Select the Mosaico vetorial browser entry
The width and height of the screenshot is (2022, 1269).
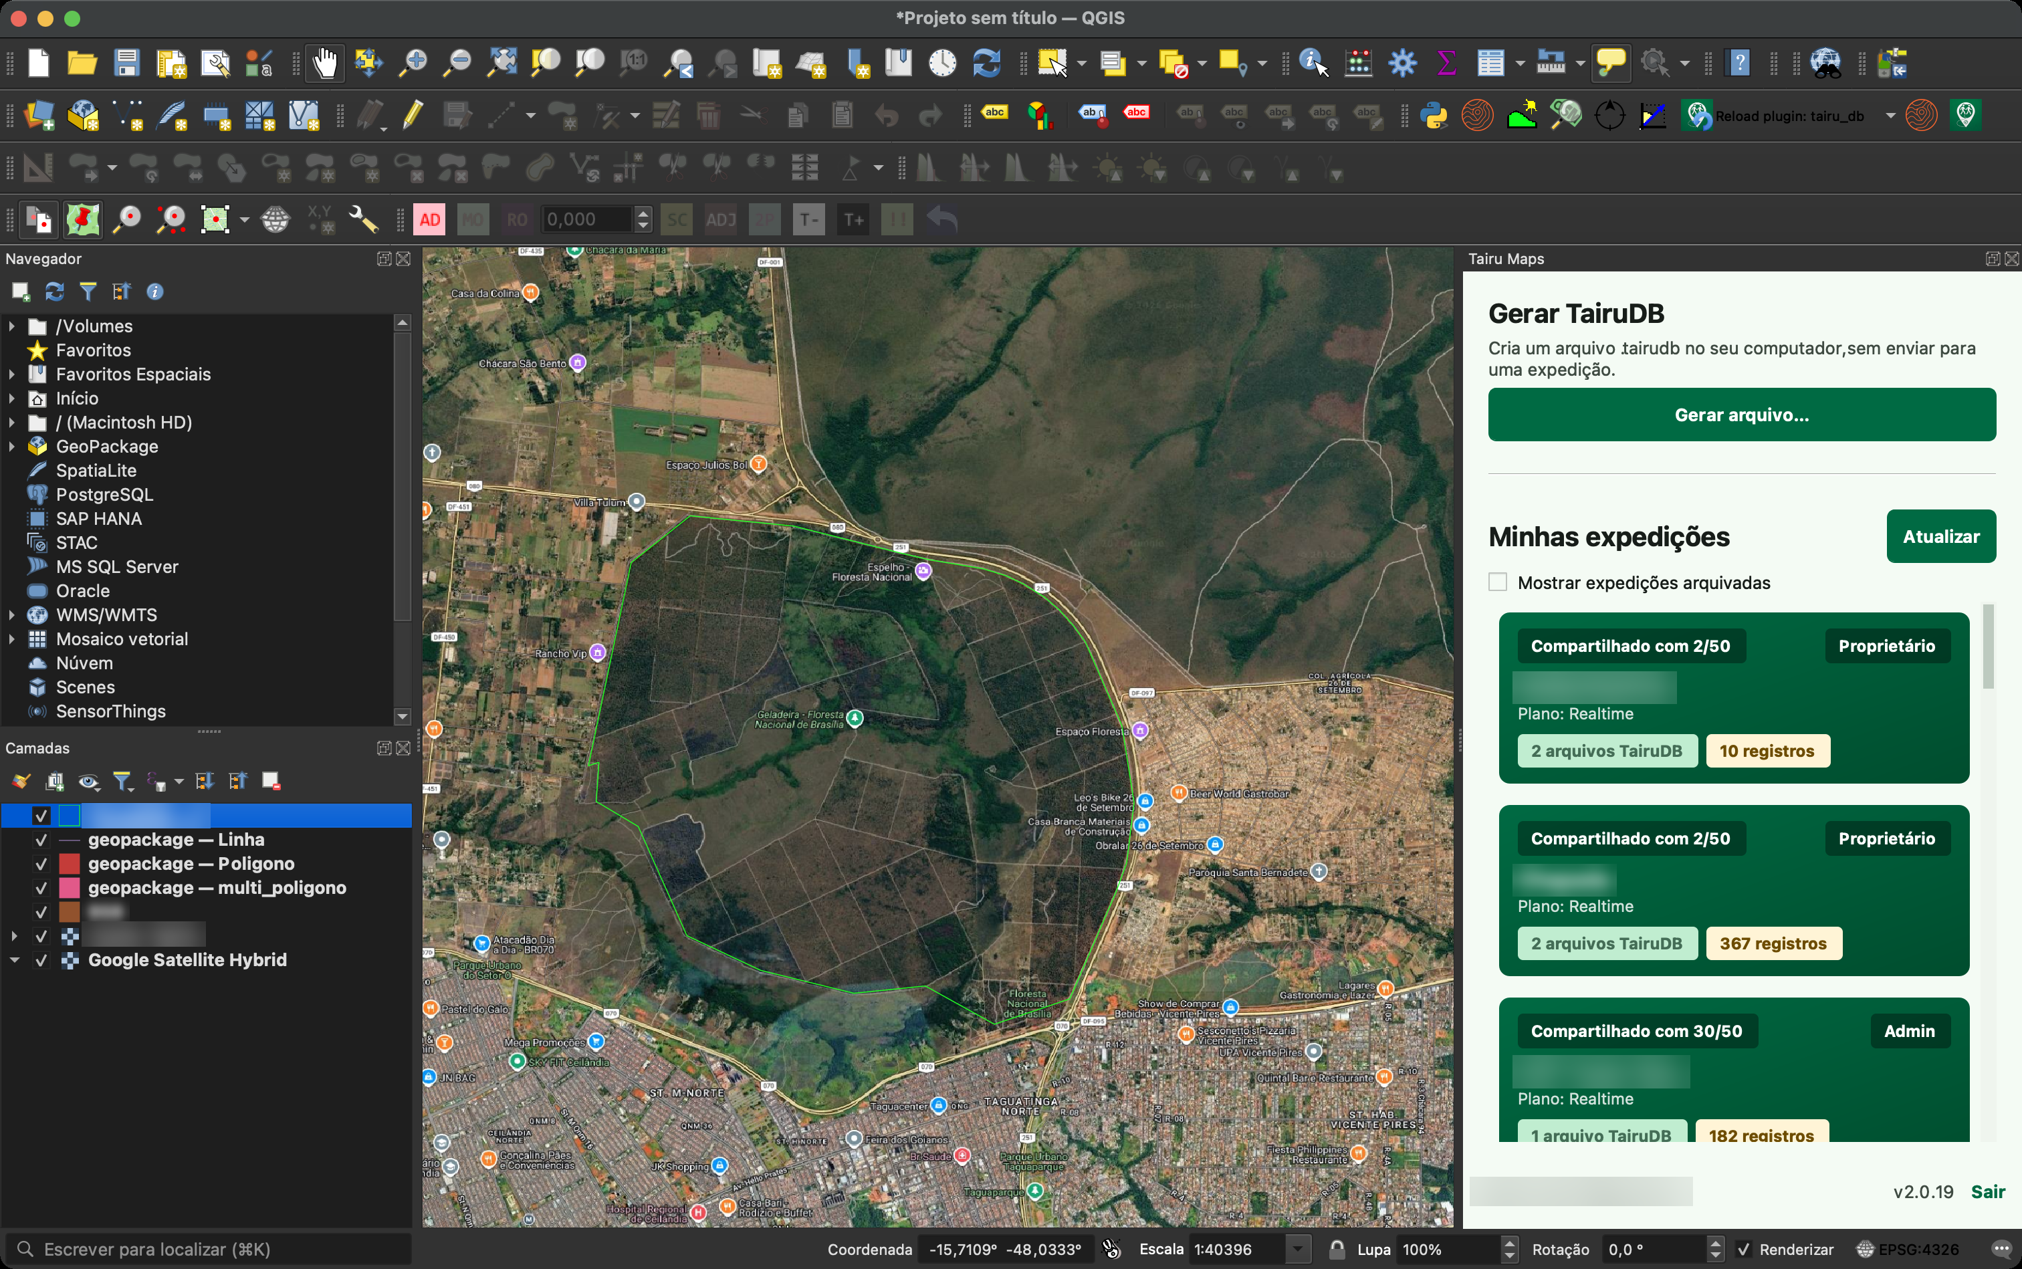click(122, 639)
